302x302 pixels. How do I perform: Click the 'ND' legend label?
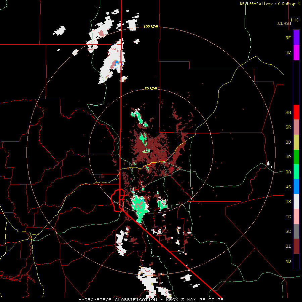(288, 261)
